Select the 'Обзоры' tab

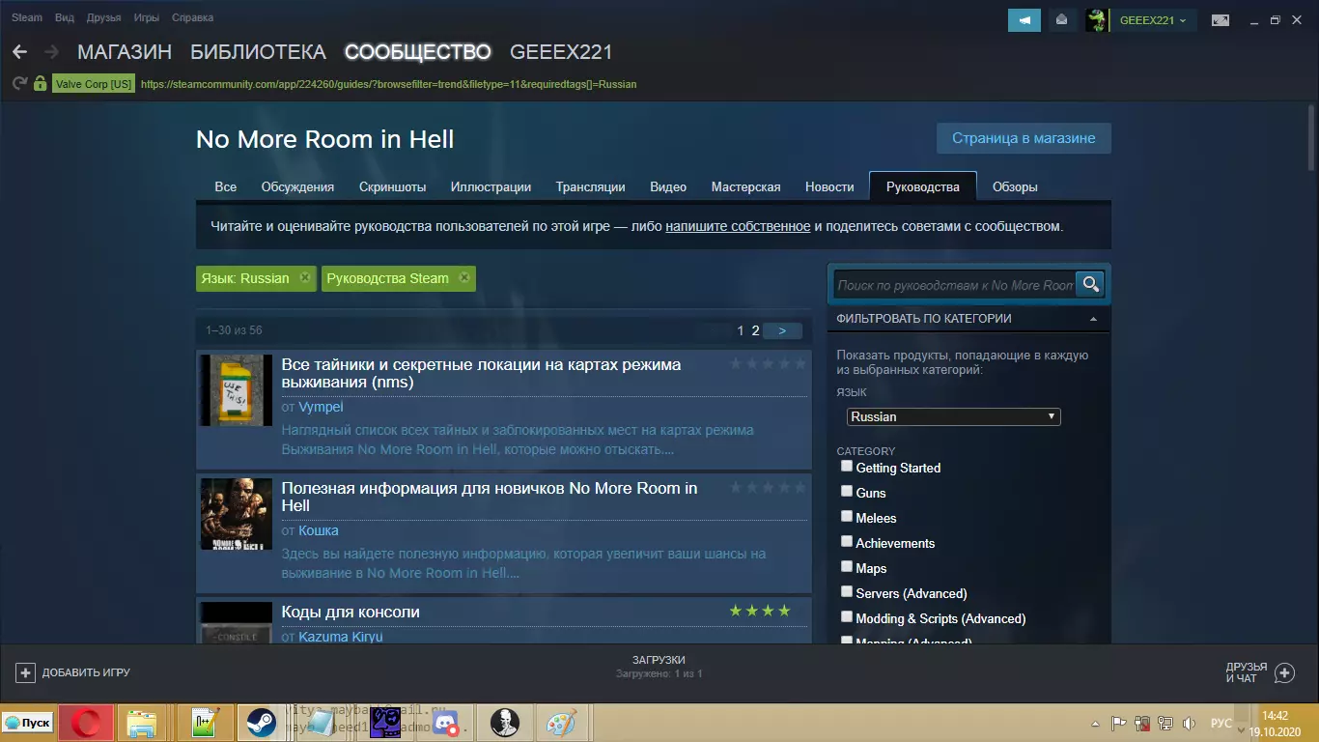[1015, 186]
